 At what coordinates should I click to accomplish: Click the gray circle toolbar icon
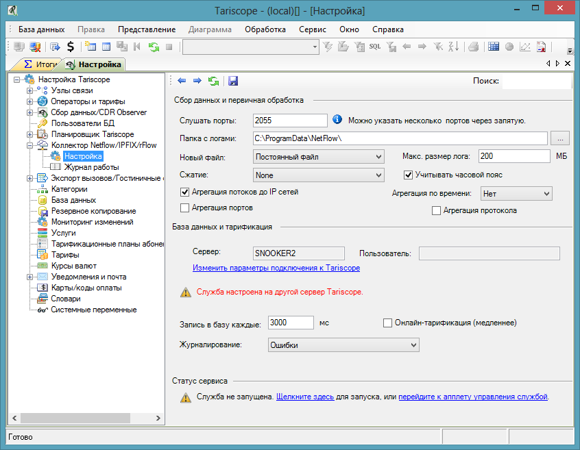point(509,47)
